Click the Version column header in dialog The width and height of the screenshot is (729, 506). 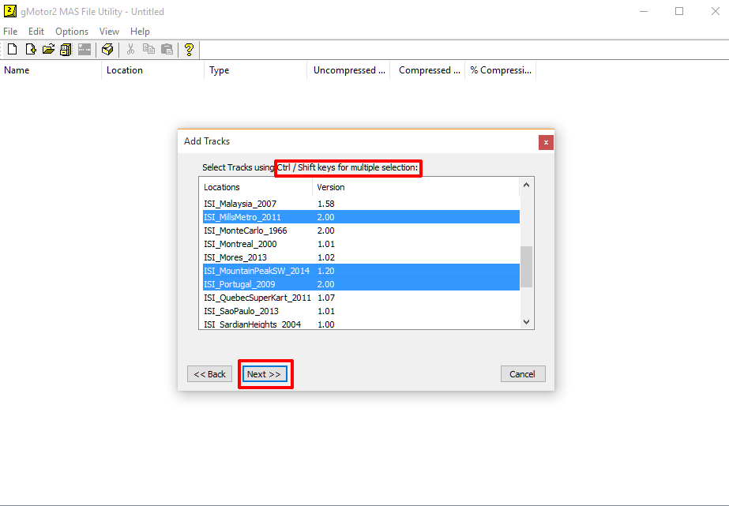click(x=415, y=187)
